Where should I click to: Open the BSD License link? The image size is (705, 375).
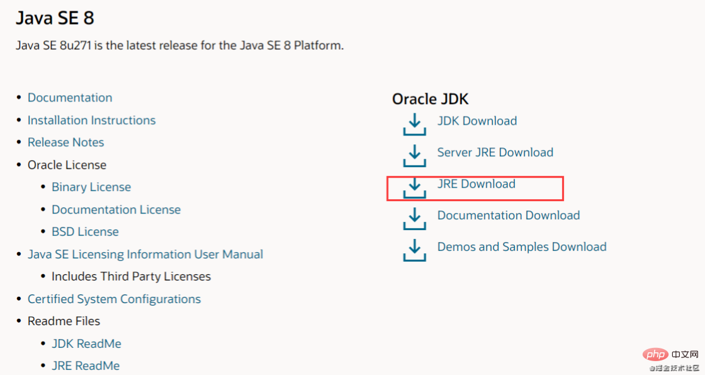(85, 232)
